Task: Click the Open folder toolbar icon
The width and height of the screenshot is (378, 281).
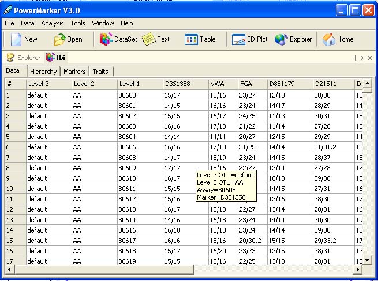Action: [x=59, y=39]
